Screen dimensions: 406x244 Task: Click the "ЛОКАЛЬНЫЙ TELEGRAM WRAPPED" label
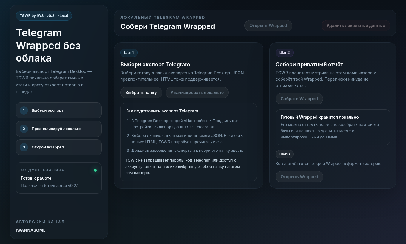(x=163, y=18)
